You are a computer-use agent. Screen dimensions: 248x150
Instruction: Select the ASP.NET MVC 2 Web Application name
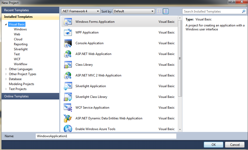coord(98,75)
